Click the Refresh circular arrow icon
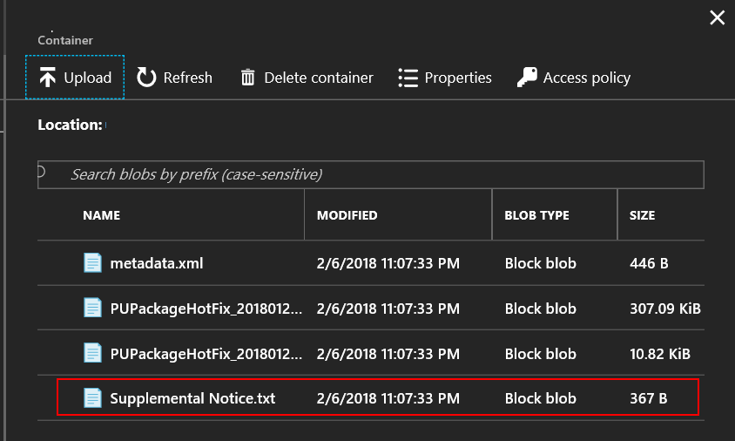Viewport: 735px width, 441px height. point(146,78)
